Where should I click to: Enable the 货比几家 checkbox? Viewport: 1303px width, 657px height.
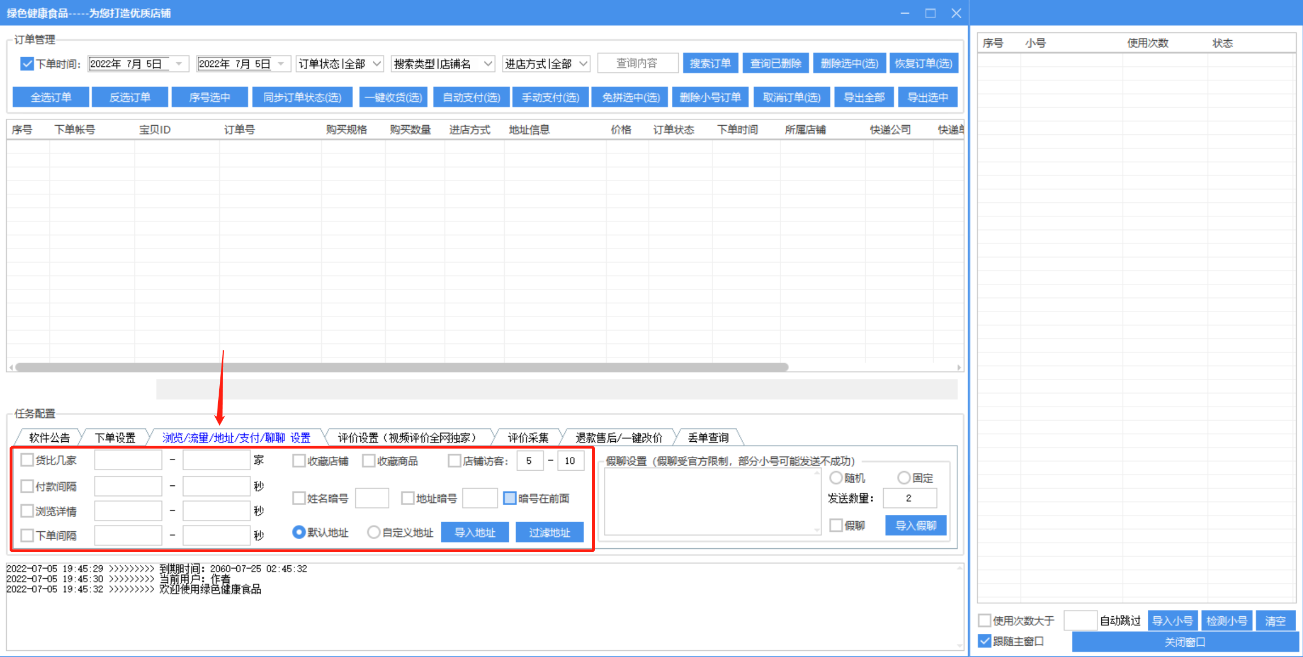click(x=27, y=460)
